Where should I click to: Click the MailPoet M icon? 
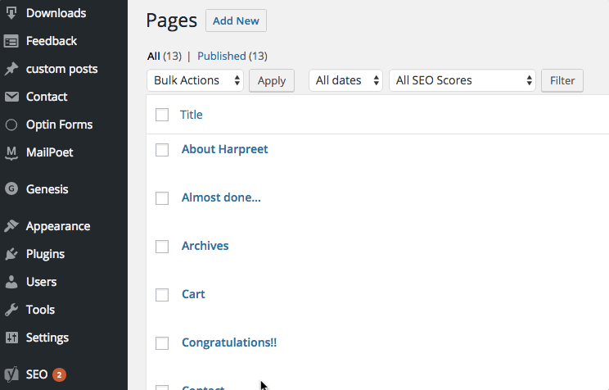click(11, 153)
